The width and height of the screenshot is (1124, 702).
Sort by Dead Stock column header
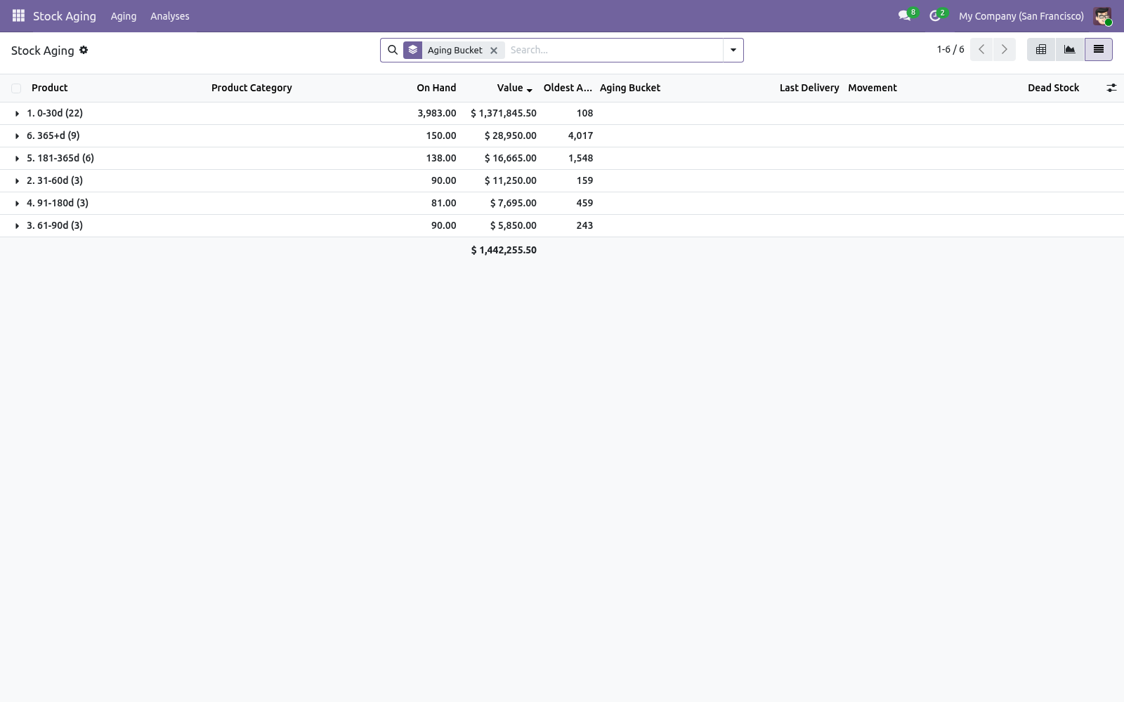click(1053, 88)
